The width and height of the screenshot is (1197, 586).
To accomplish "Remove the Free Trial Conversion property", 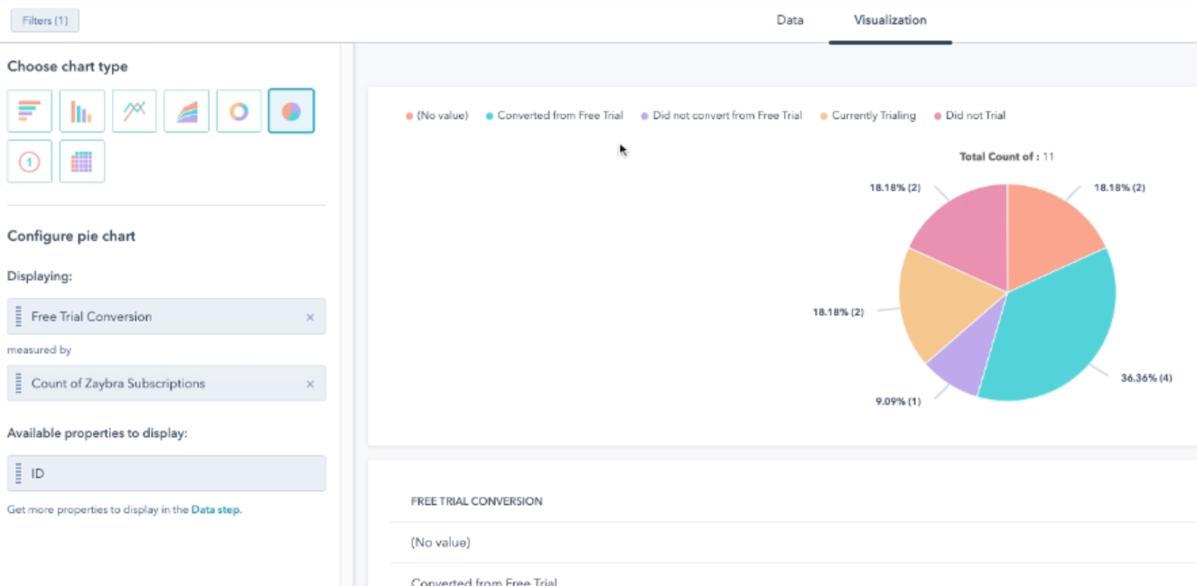I will [x=310, y=317].
